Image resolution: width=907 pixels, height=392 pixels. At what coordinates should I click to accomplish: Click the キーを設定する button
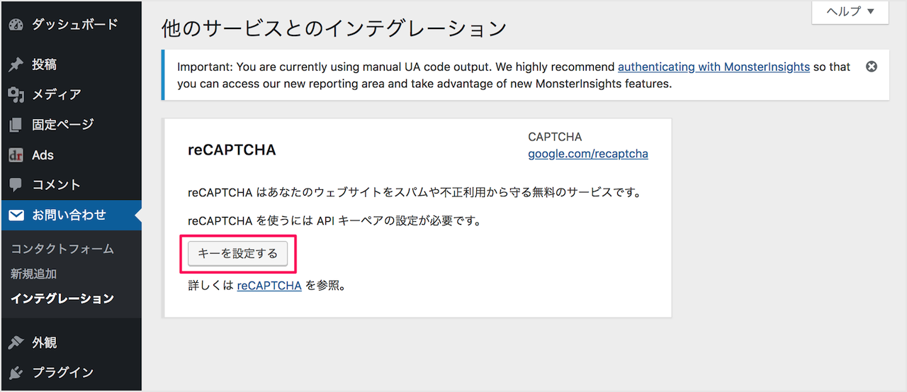237,253
